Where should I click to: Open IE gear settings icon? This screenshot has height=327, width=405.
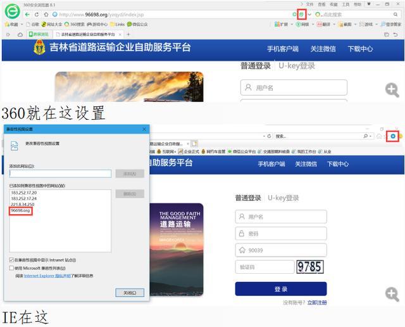tap(393, 136)
